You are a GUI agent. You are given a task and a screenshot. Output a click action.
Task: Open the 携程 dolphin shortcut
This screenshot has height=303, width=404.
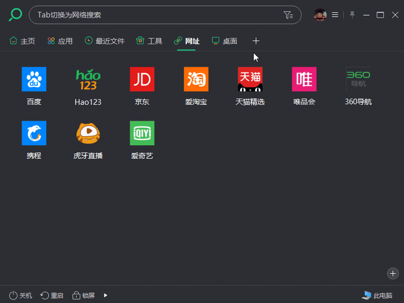point(34,133)
